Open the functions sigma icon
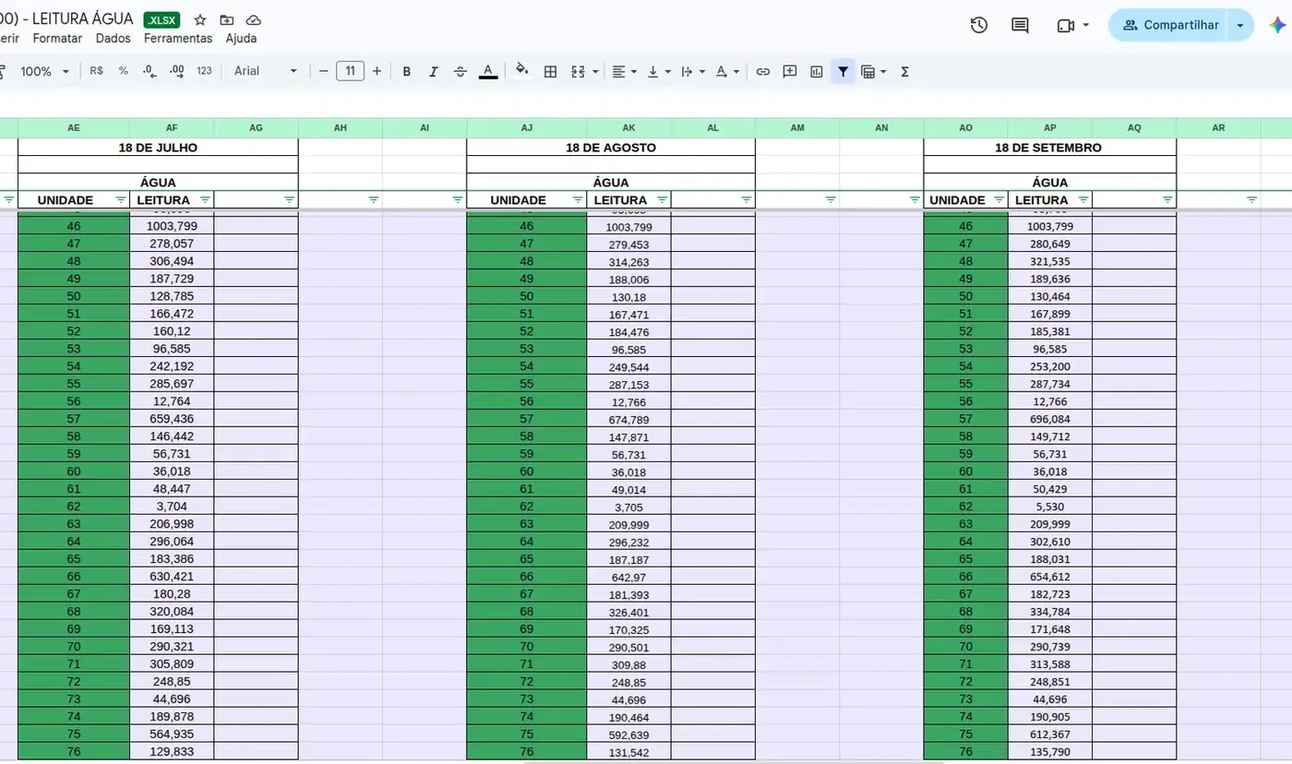The height and width of the screenshot is (764, 1292). pyautogui.click(x=904, y=71)
